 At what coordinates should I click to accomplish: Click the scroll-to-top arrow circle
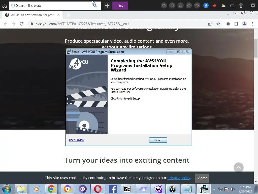pos(239,167)
